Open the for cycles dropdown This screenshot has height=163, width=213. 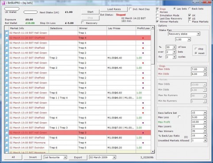click(174, 57)
